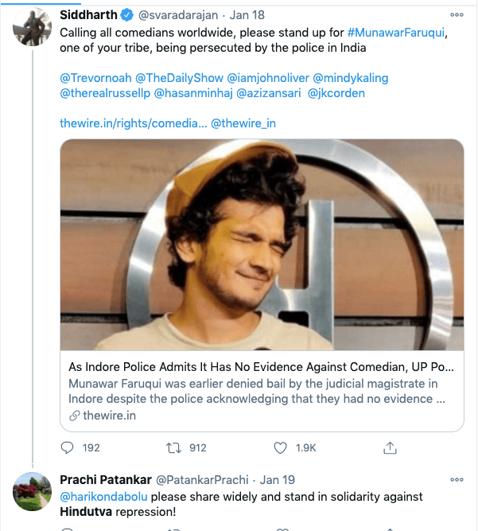This screenshot has width=478, height=531.
Task: Open the thewire.in/rights article link
Action: tap(133, 123)
